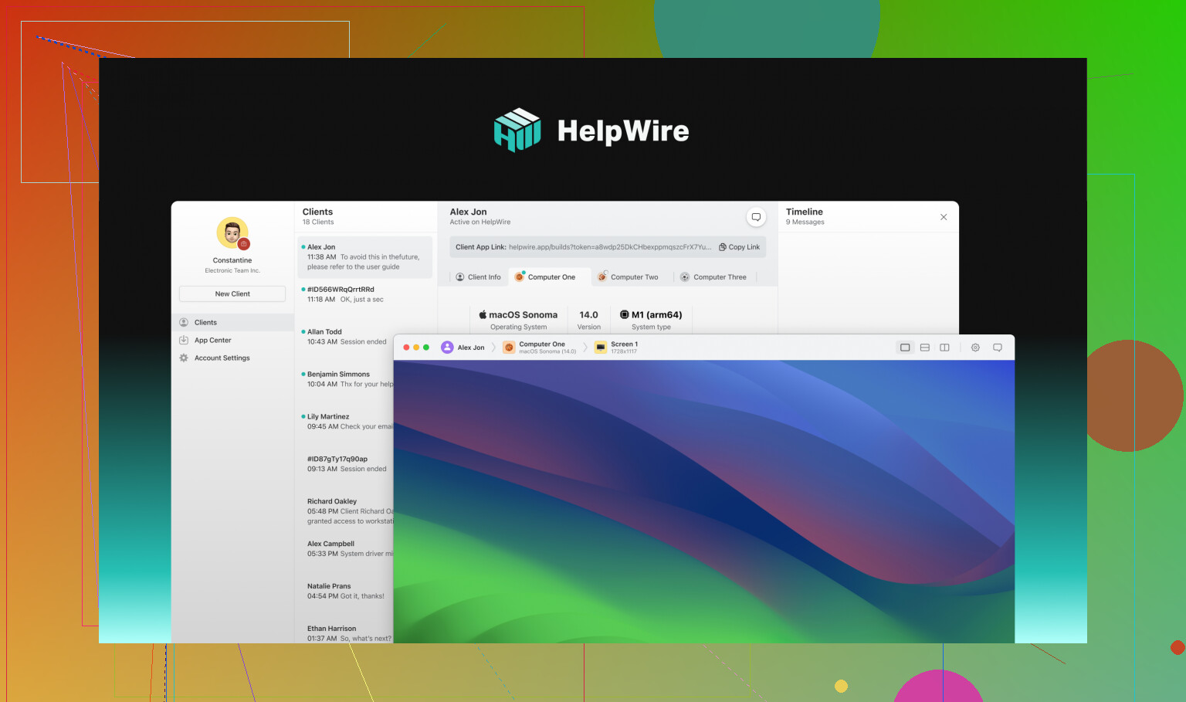Click Copy Link for client app link
The height and width of the screenshot is (702, 1186).
739,247
